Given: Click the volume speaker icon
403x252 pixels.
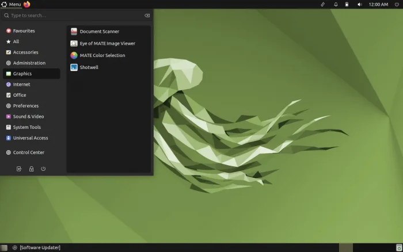Looking at the screenshot, I should (x=360, y=4).
